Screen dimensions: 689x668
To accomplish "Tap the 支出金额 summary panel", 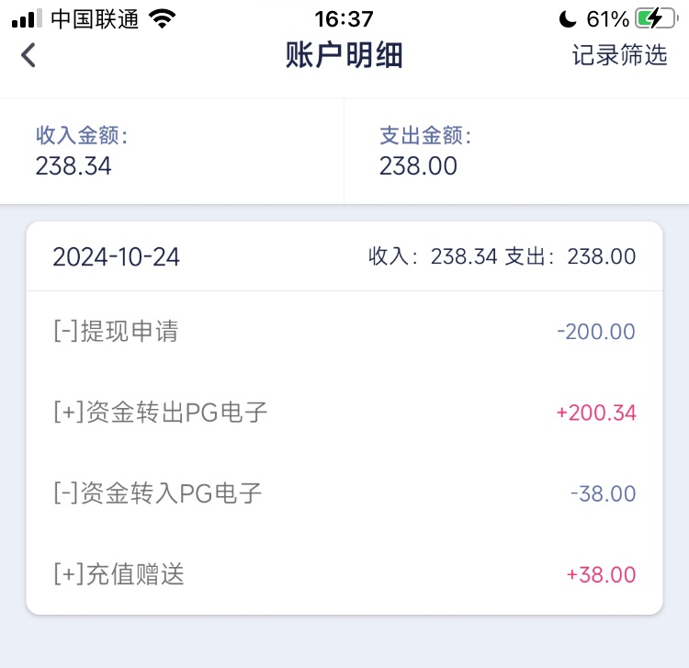I will [516, 152].
